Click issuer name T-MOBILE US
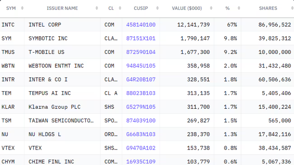The image size is (294, 165). (x=47, y=52)
